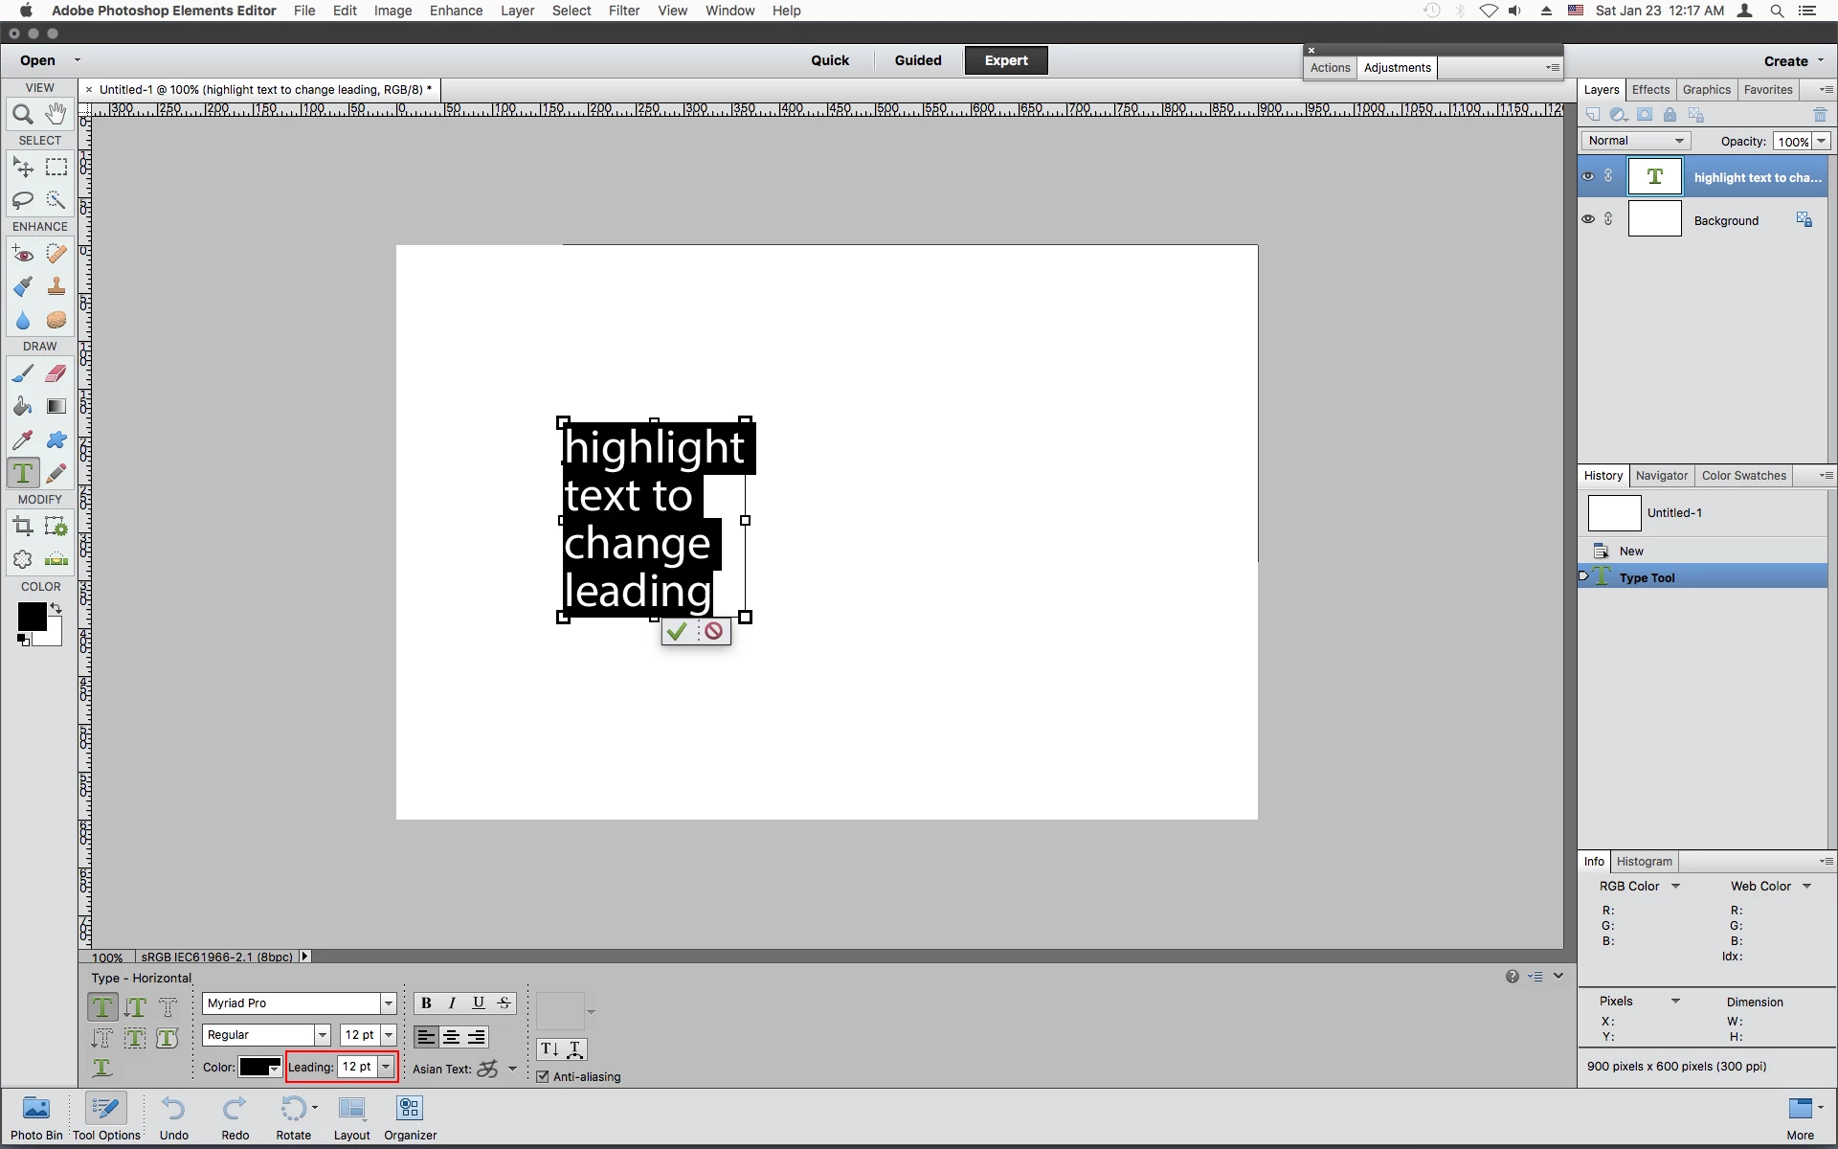This screenshot has height=1149, width=1838.
Task: Select the Hand tool
Action: pyautogui.click(x=56, y=114)
